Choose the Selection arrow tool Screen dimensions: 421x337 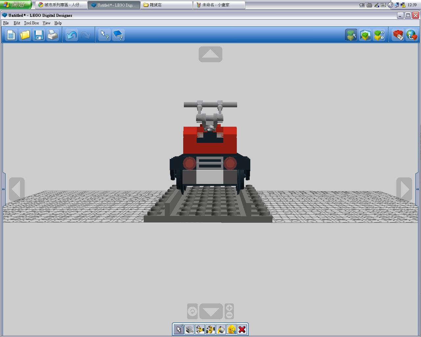(179, 329)
